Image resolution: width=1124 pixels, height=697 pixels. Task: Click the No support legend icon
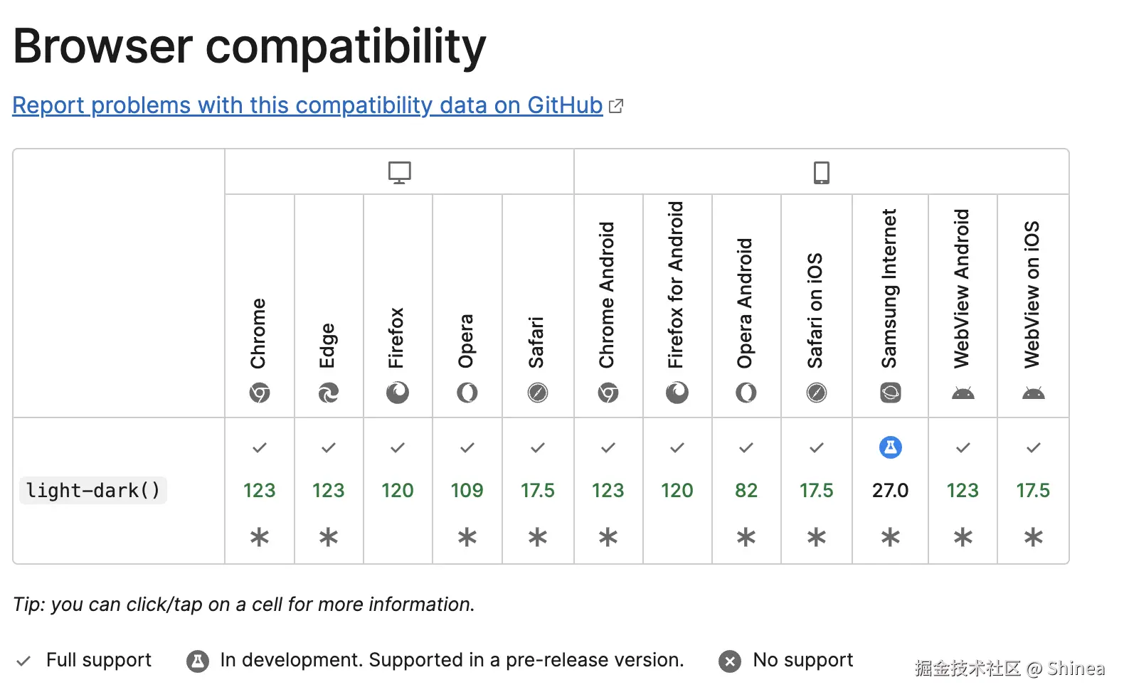729,661
